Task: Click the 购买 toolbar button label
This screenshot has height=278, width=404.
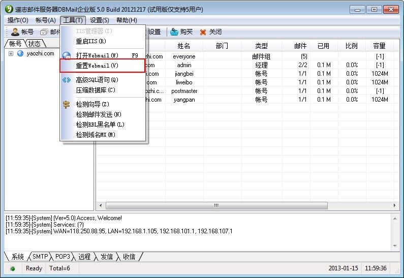Action: click(187, 32)
